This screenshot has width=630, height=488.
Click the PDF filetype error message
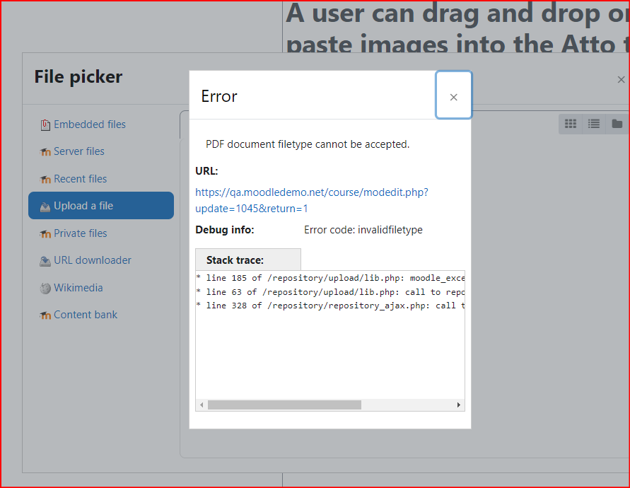308,144
